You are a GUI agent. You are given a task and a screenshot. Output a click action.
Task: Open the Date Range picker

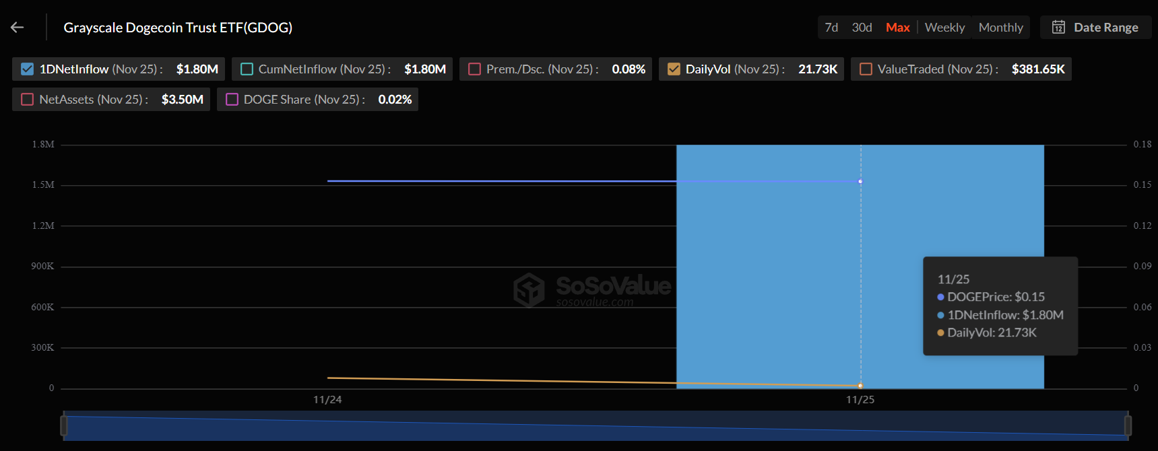point(1096,28)
